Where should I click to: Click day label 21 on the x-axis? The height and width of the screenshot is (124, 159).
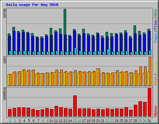(102, 121)
